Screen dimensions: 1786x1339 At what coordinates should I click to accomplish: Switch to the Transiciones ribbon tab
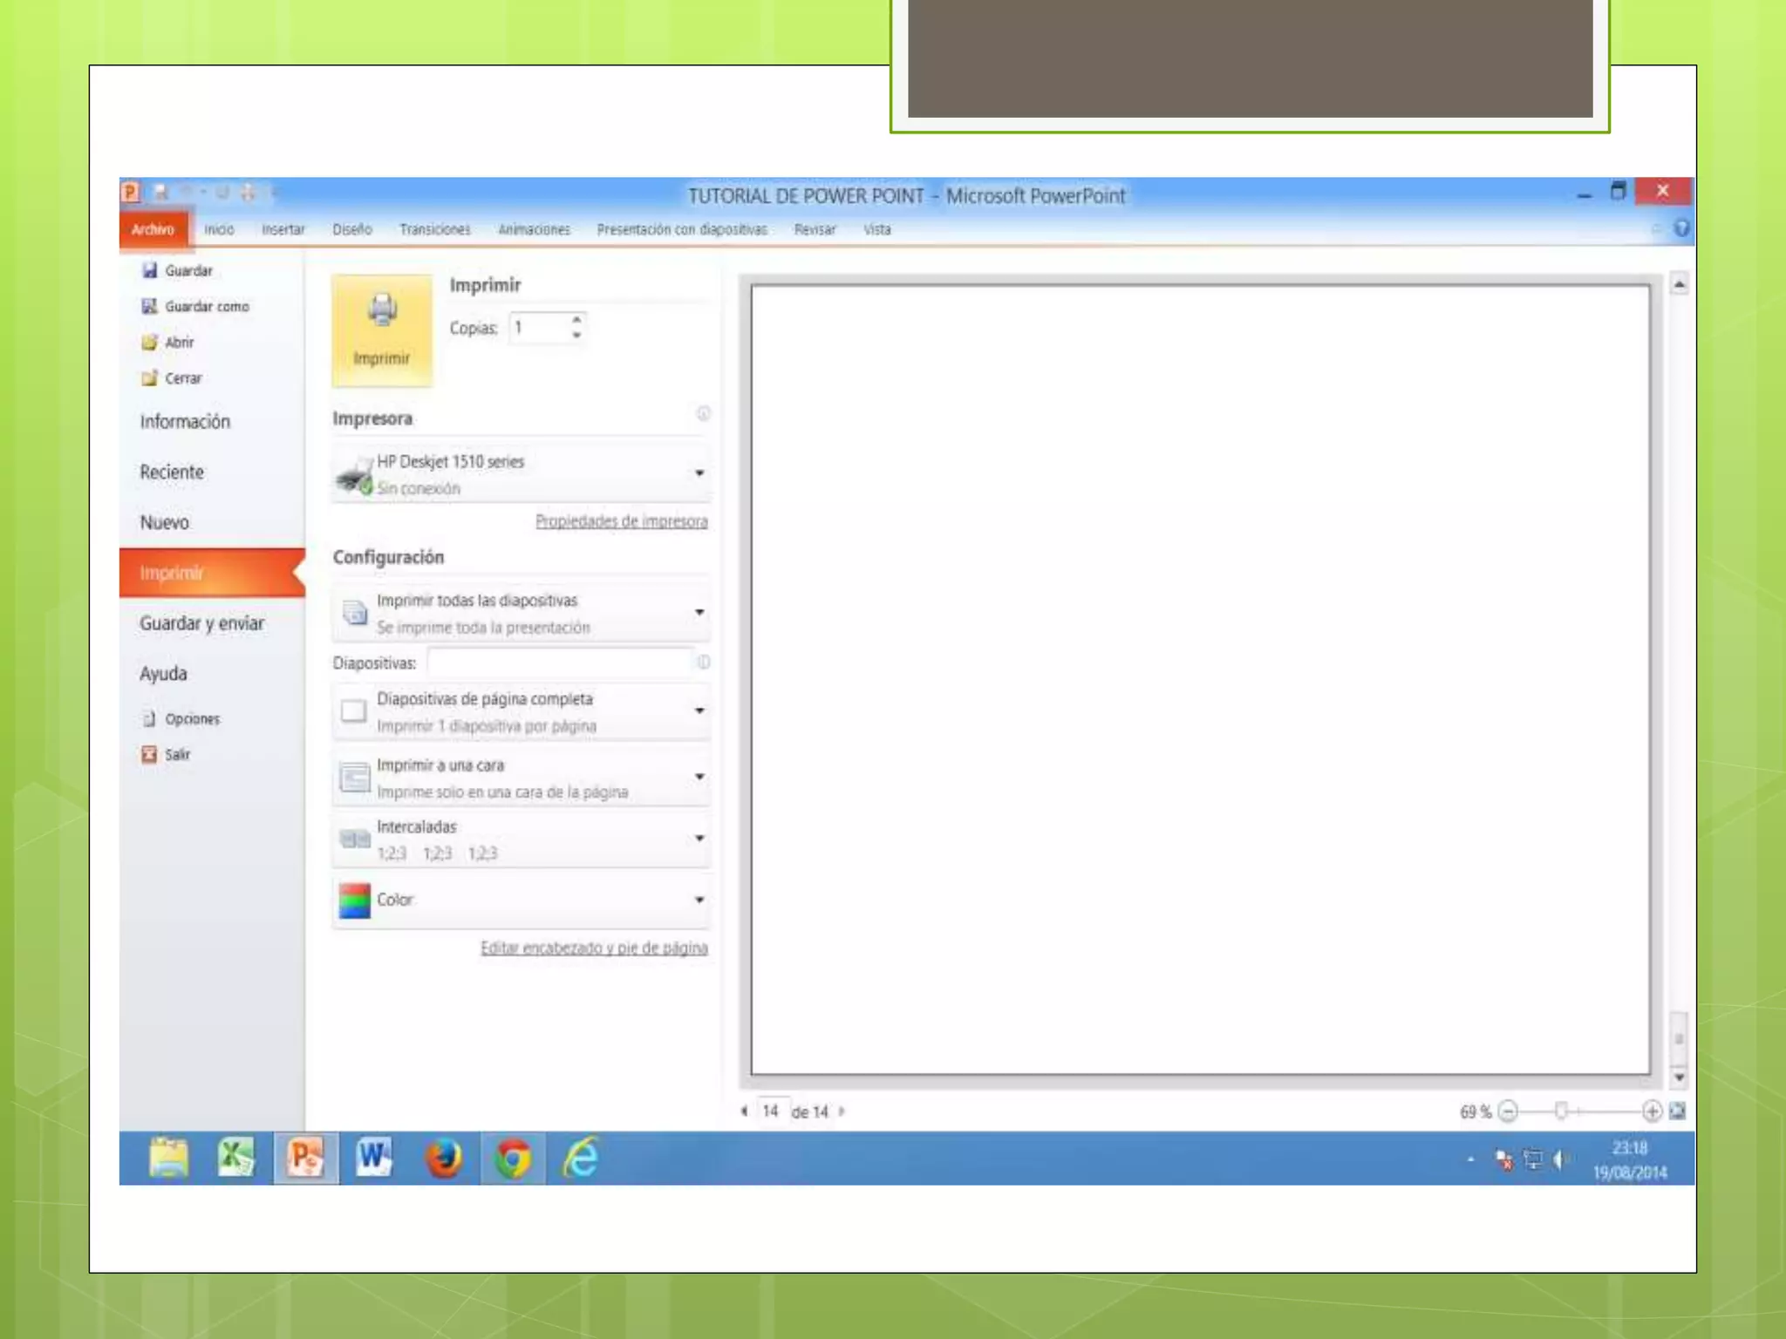click(434, 229)
